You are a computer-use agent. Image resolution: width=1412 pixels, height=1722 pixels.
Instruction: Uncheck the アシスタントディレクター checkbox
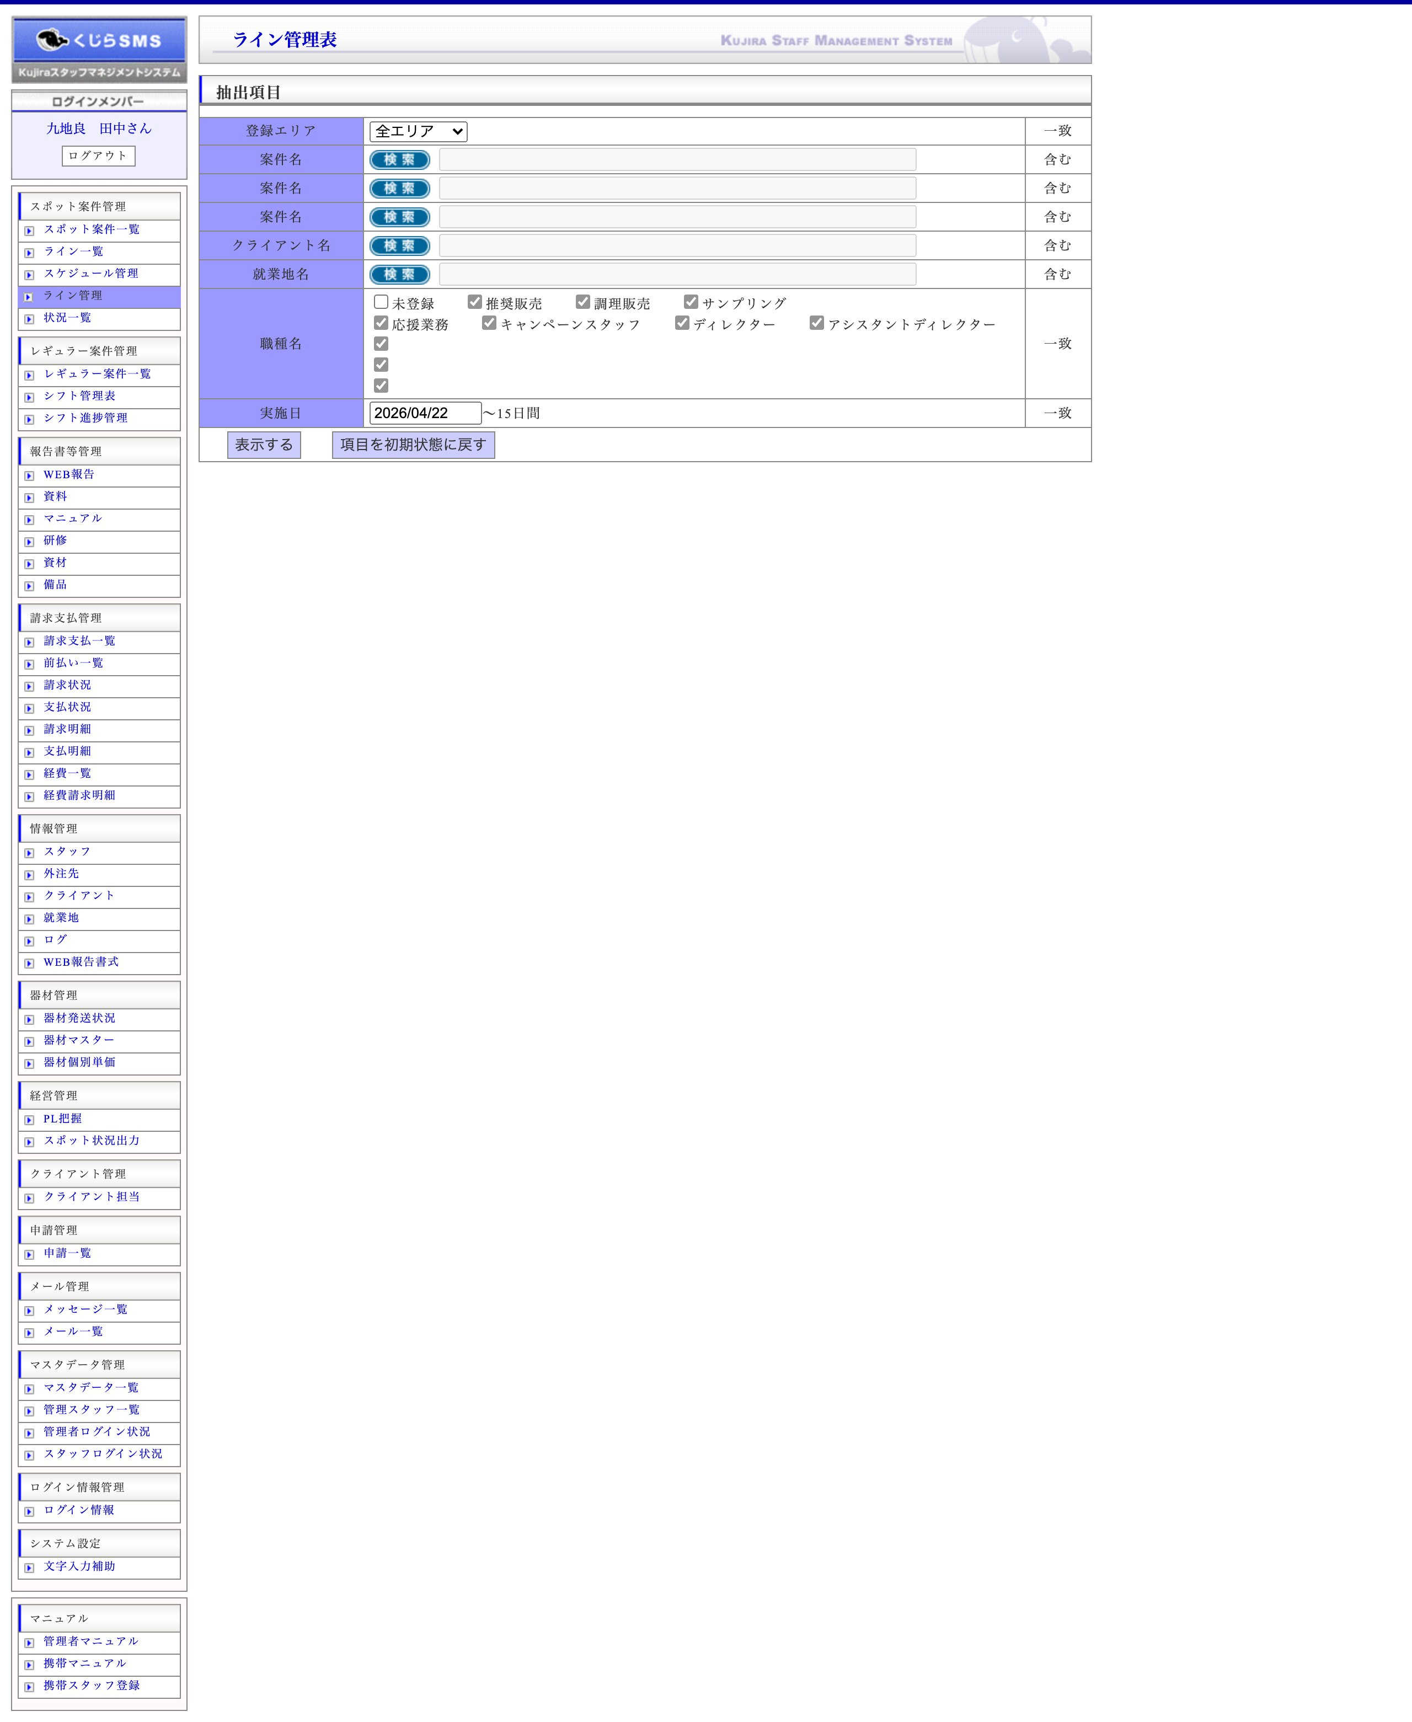tap(817, 323)
